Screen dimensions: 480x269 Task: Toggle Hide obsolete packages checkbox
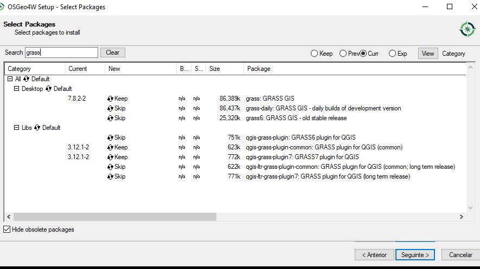coord(7,229)
